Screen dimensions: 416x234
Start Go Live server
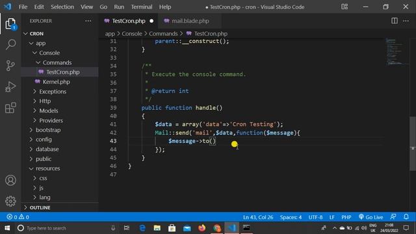(370, 217)
